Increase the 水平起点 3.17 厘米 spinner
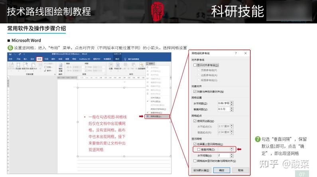 click(x=232, y=125)
